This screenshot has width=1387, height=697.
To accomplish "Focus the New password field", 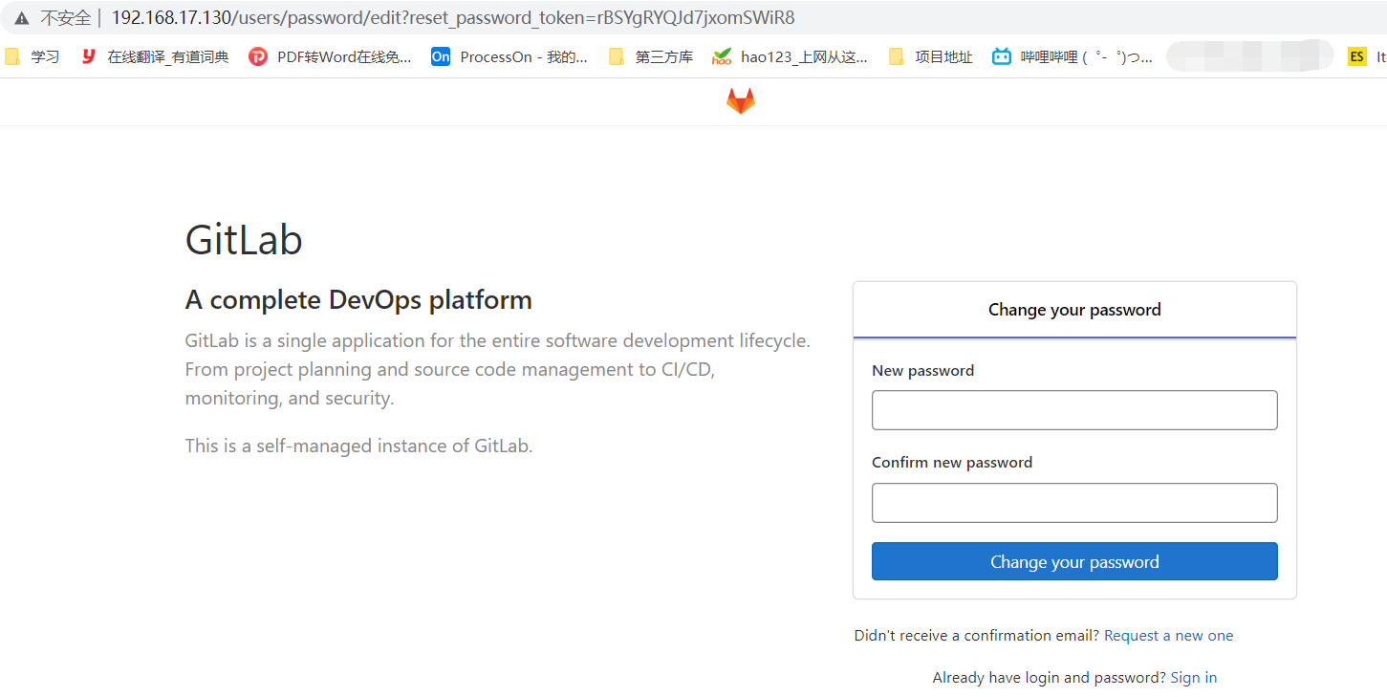I will coord(1074,410).
